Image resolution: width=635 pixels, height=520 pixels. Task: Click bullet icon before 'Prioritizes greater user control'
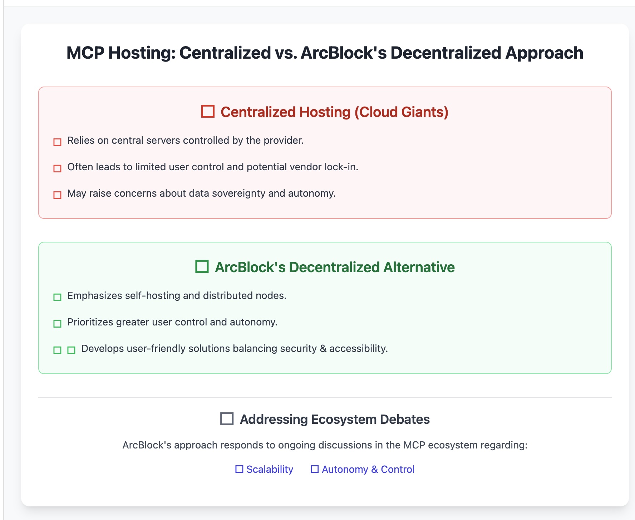pos(57,324)
